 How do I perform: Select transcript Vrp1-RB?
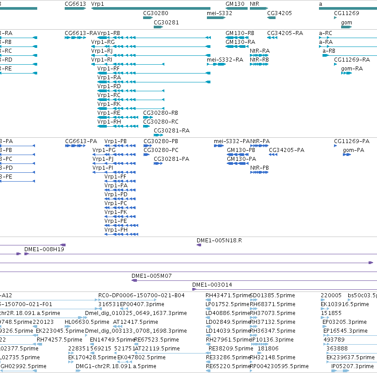109,33
